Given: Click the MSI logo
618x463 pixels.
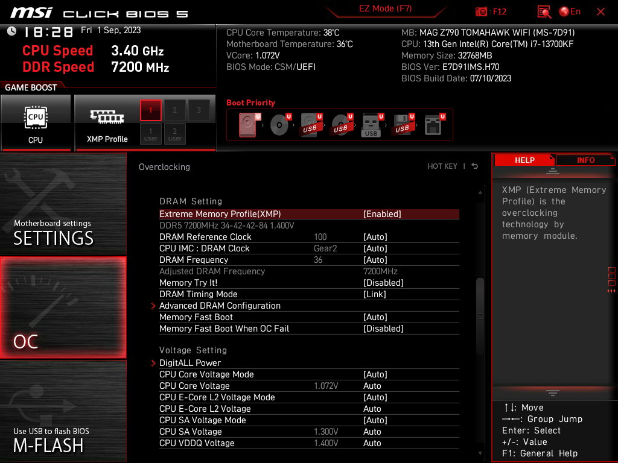Looking at the screenshot, I should tap(31, 13).
